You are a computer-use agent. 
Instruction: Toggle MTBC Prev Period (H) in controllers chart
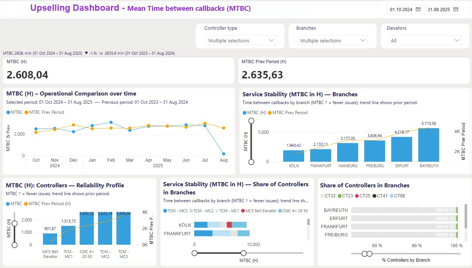click(26, 204)
